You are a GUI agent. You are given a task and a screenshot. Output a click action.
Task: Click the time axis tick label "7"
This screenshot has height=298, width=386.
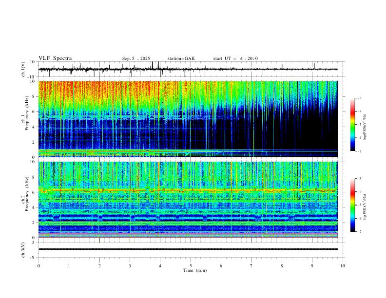click(x=251, y=266)
